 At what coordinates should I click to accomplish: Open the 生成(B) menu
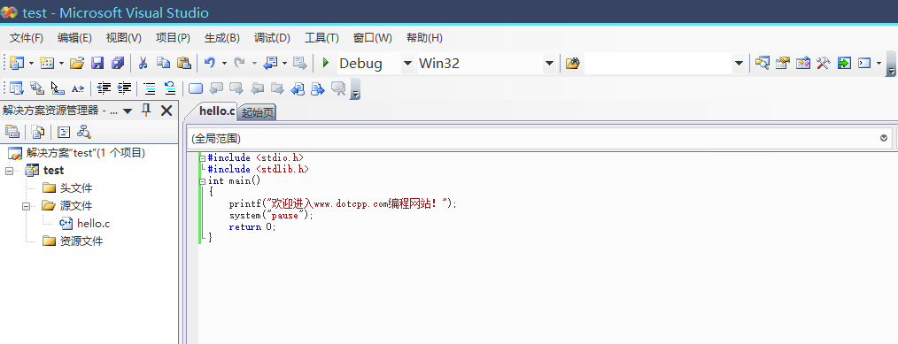[x=222, y=38]
